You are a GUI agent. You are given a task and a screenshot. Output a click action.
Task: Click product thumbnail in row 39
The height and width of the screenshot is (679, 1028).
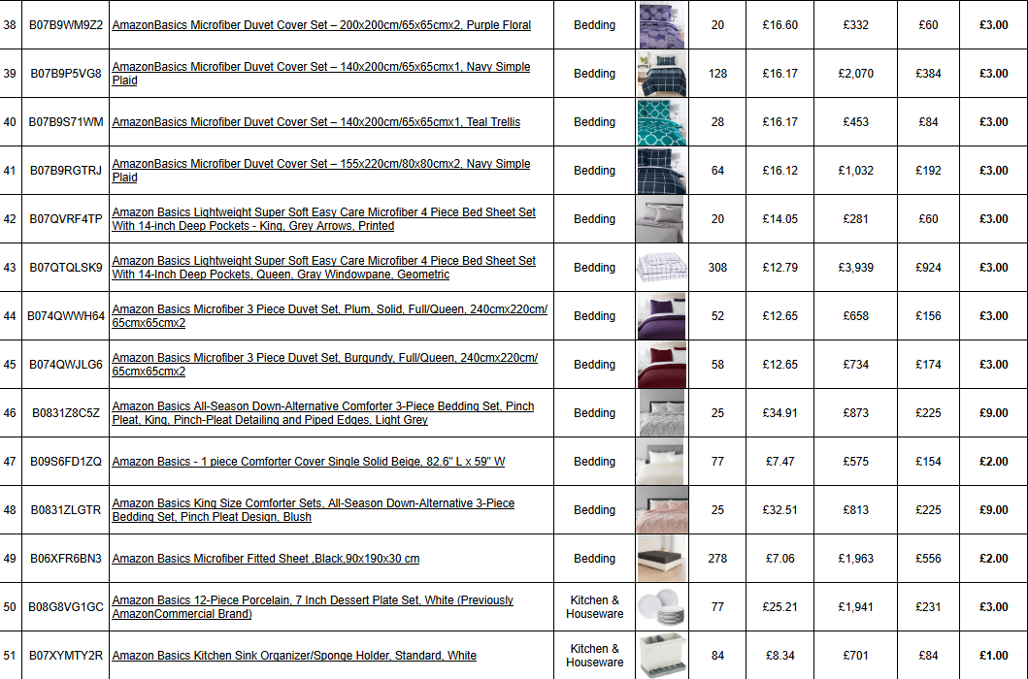tap(661, 74)
